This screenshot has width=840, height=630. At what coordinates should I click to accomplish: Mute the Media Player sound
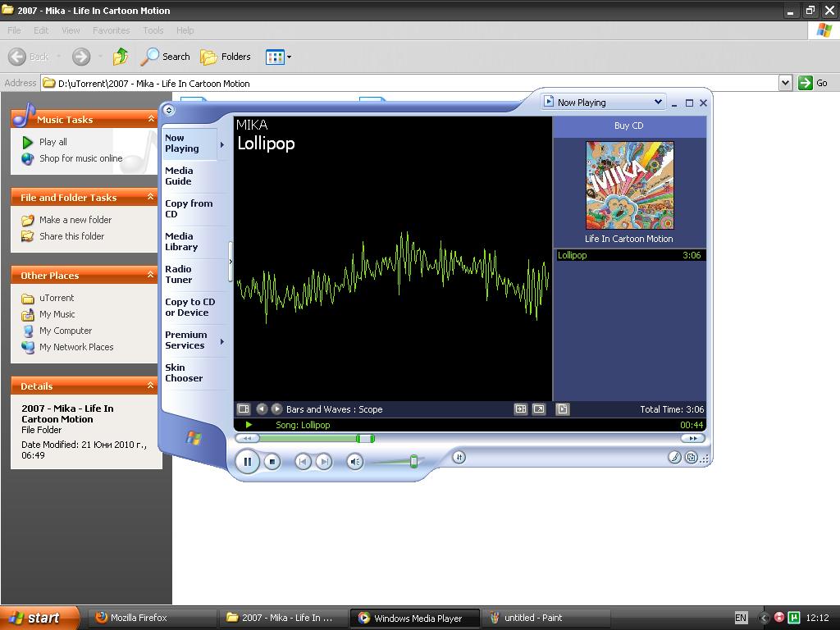point(354,461)
